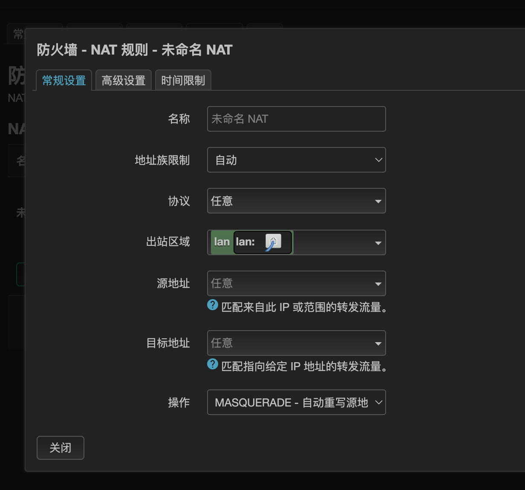Click the help icon under 目标地址

213,364
